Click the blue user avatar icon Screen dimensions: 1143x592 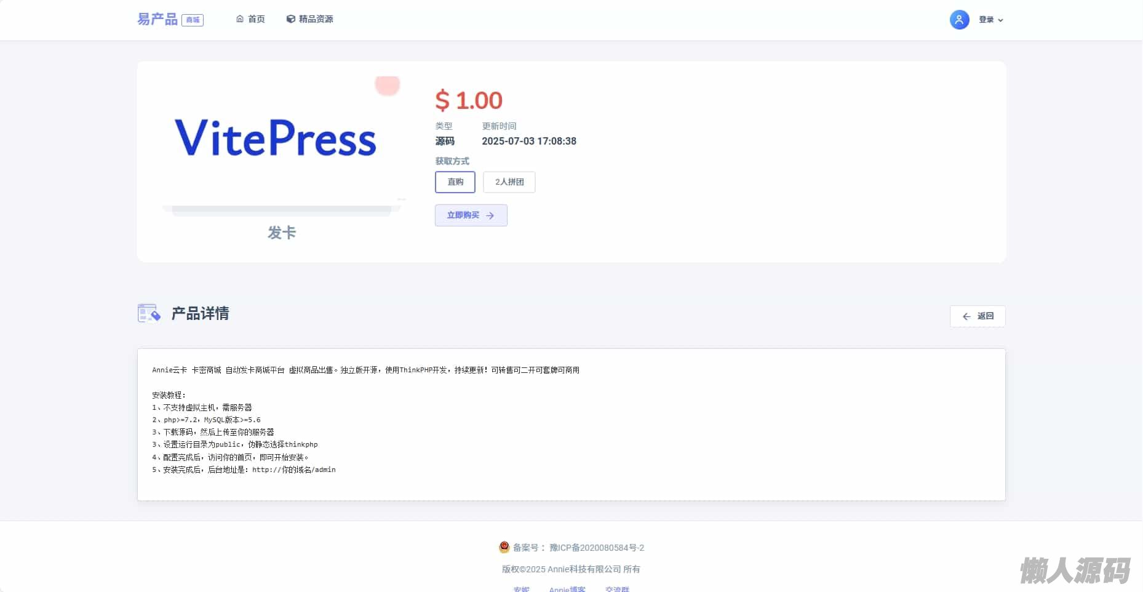pos(959,20)
